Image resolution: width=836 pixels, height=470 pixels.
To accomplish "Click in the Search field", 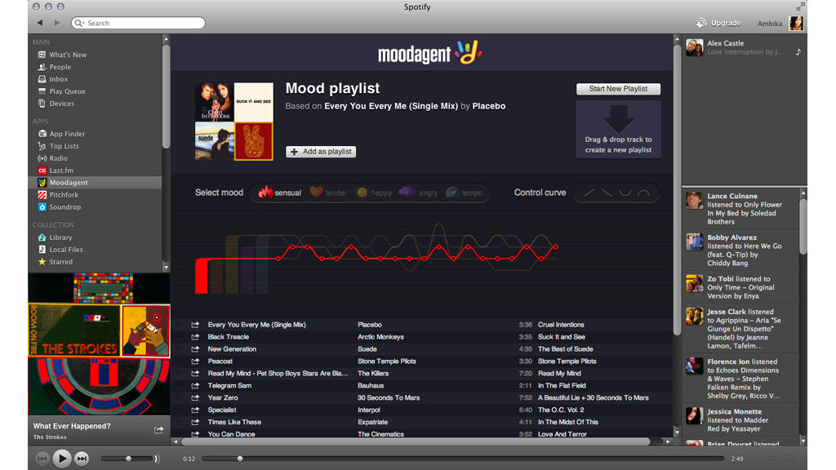I will [x=138, y=23].
